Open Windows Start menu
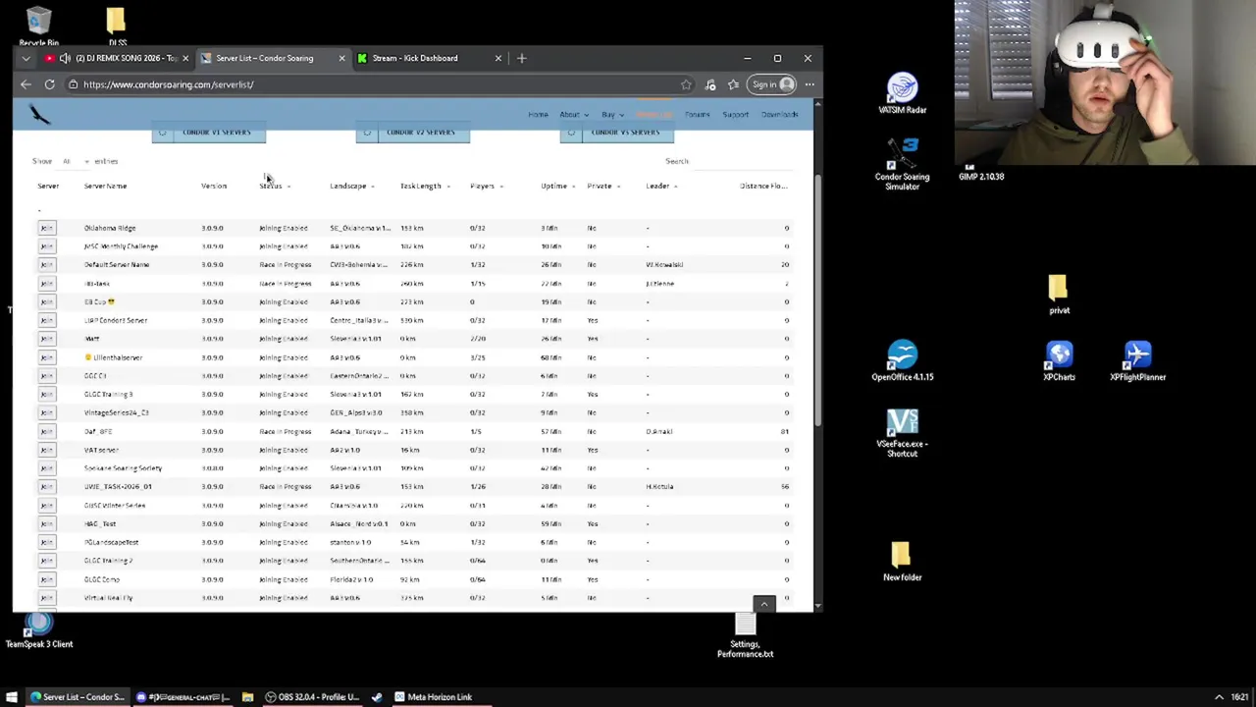 pos(12,697)
